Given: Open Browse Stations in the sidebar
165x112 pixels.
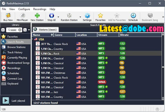Looking at the screenshot, I should 15,47.
